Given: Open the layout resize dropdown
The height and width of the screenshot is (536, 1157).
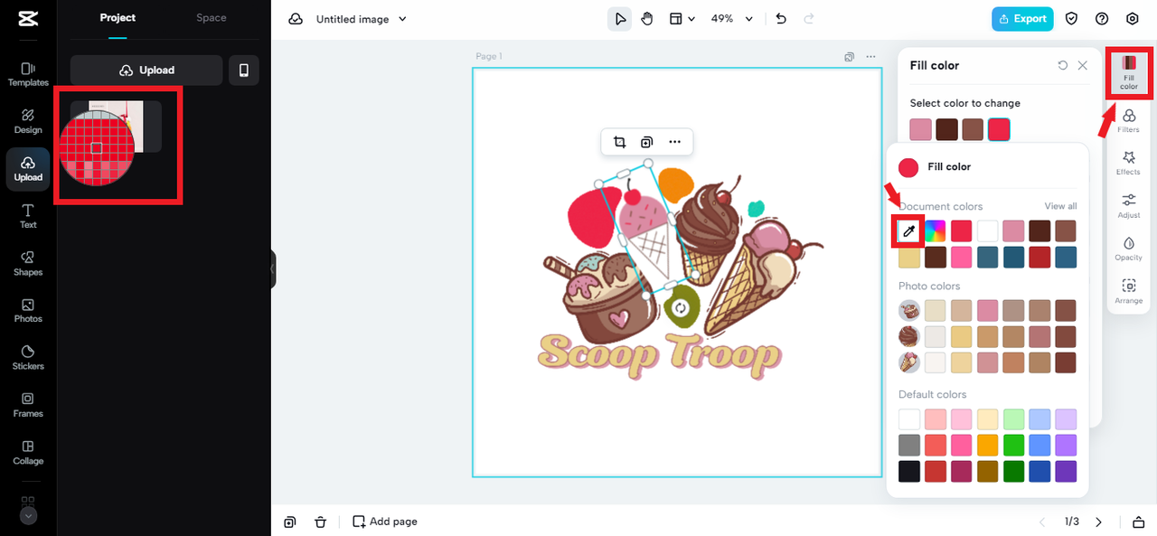Looking at the screenshot, I should point(682,18).
